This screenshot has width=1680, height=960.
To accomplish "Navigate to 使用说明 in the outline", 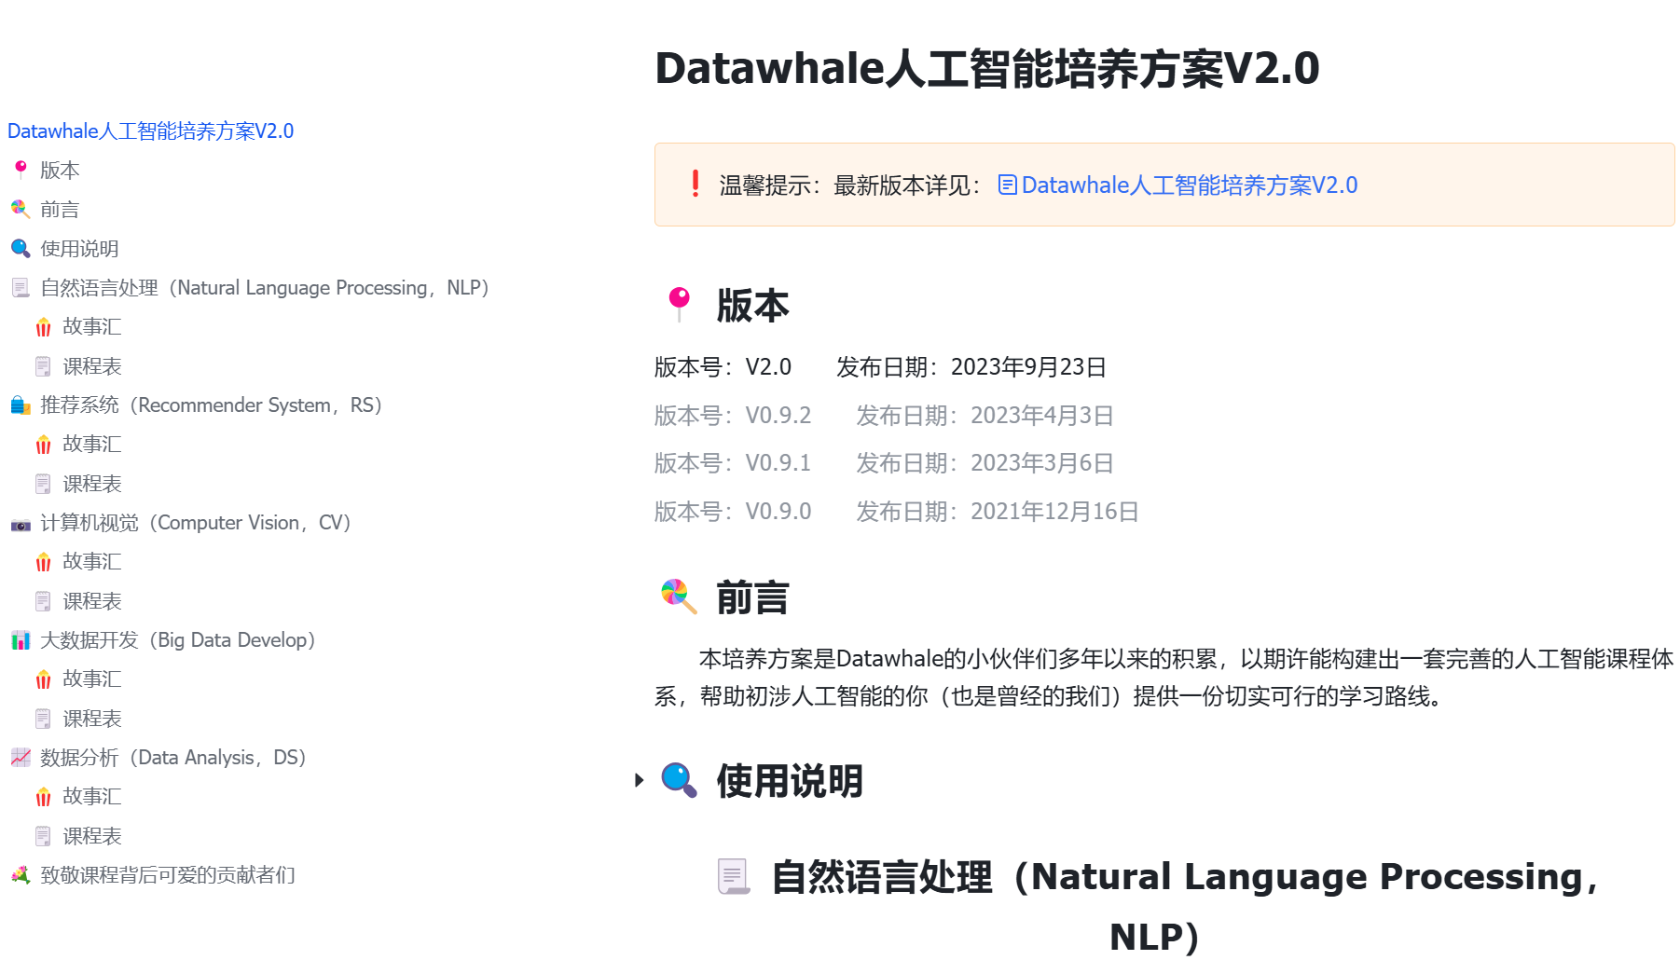I will pyautogui.click(x=79, y=249).
